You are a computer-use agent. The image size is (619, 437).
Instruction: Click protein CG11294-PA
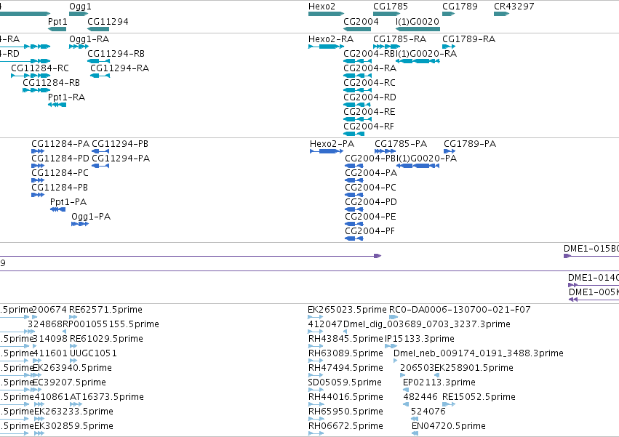tap(100, 166)
